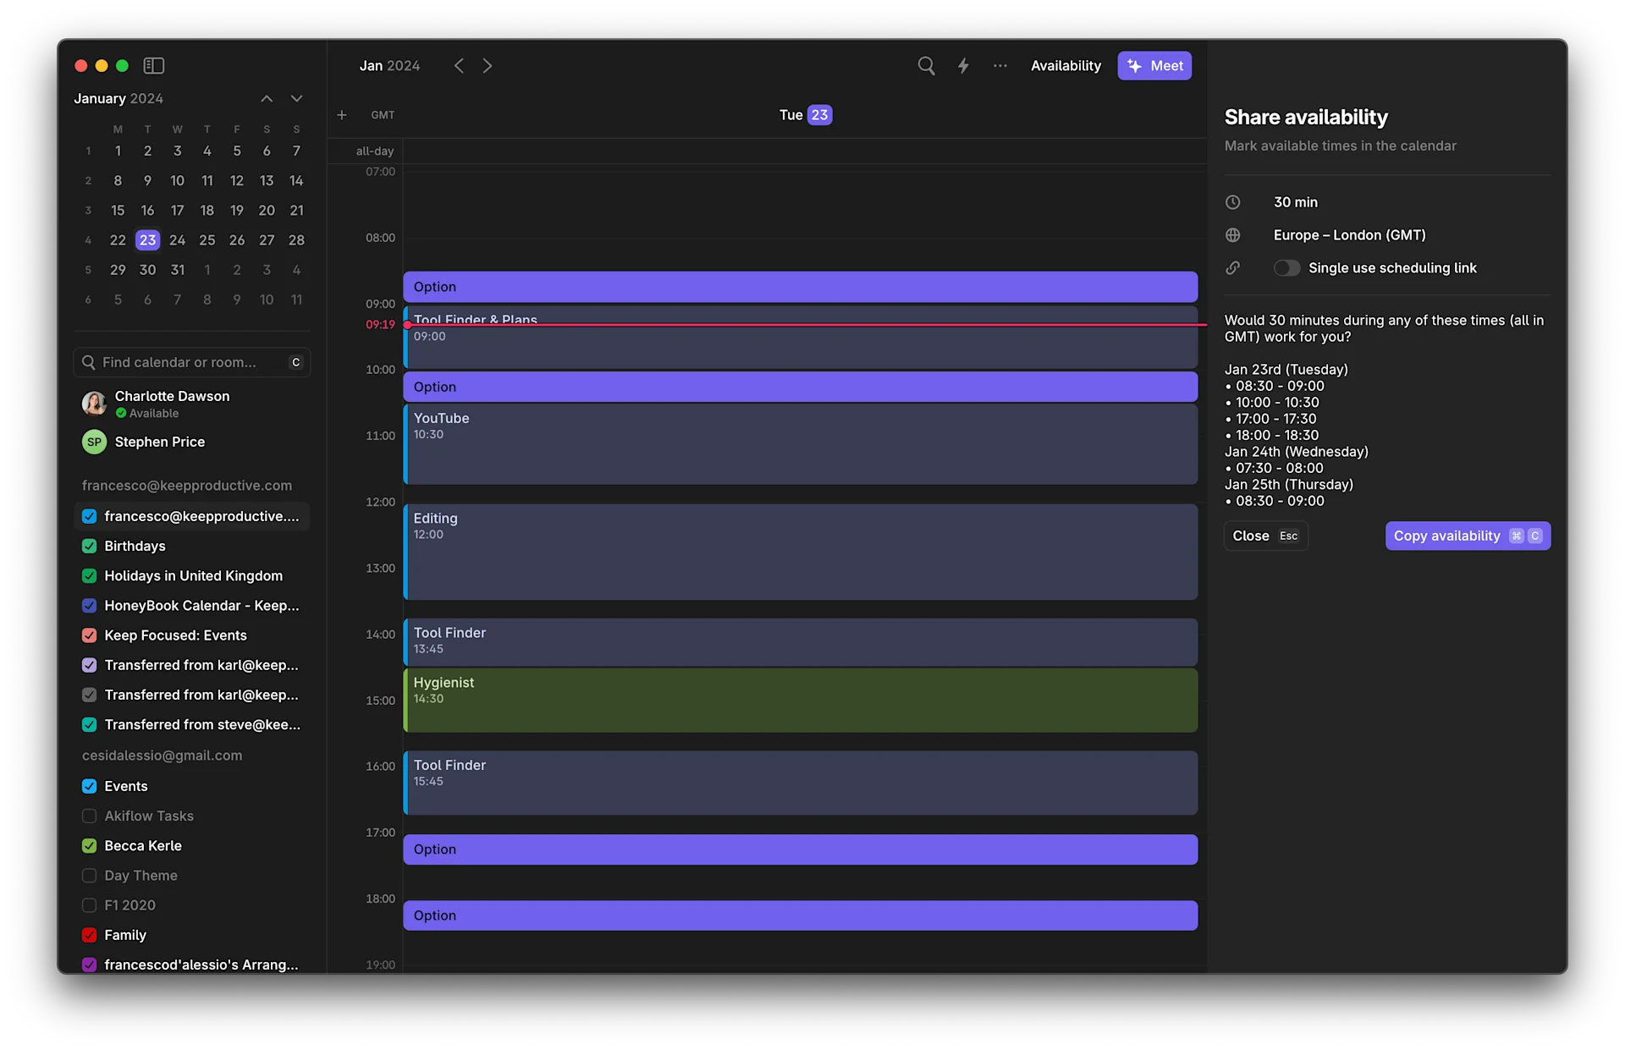
Task: Enable the Single use scheduling link toggle
Action: tap(1286, 267)
